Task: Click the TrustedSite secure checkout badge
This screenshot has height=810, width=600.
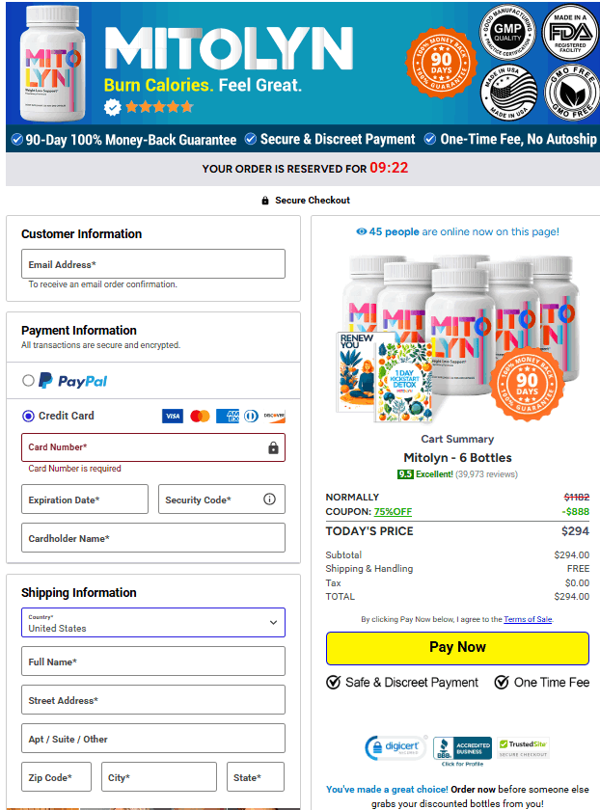Action: tap(523, 747)
